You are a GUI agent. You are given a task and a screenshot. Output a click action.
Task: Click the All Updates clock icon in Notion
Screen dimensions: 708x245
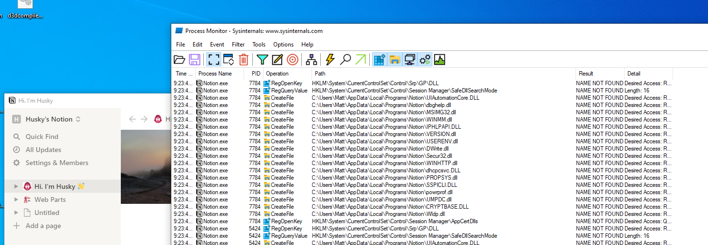16,150
